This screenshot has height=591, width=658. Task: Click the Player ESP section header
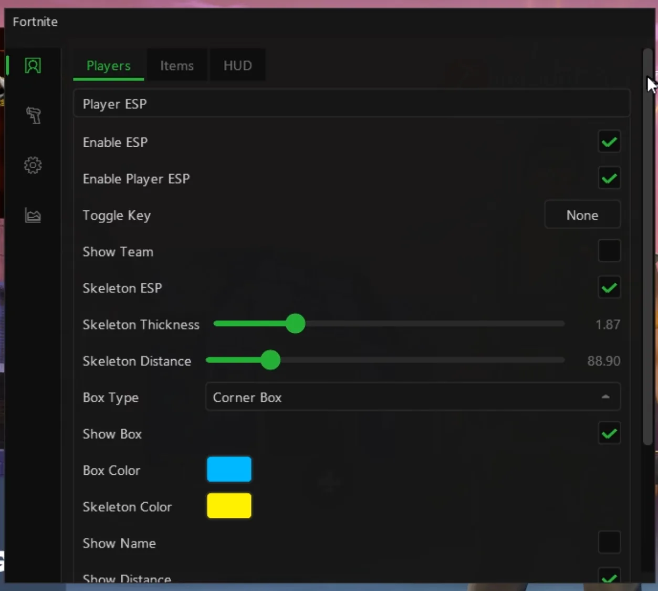(x=351, y=104)
